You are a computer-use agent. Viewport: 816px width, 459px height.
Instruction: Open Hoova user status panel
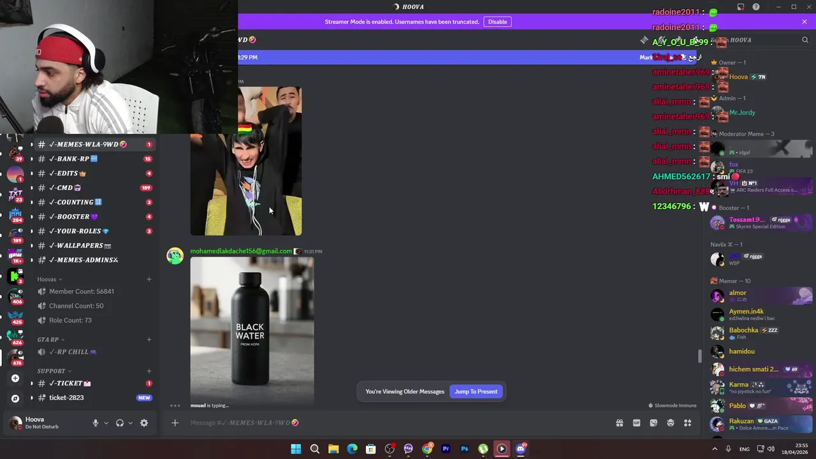click(x=45, y=423)
